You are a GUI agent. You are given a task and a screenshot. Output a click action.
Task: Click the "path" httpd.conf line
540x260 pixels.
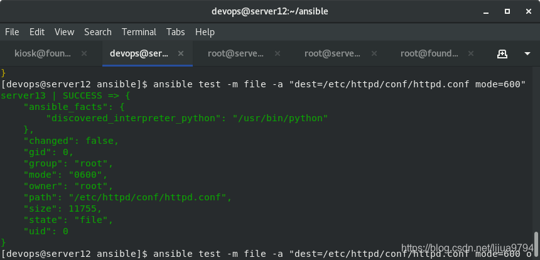click(127, 197)
